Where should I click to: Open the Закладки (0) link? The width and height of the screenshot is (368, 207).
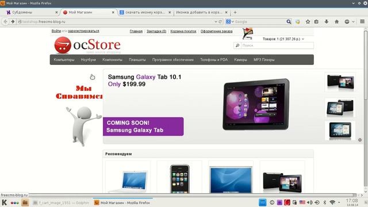pyautogui.click(x=156, y=31)
